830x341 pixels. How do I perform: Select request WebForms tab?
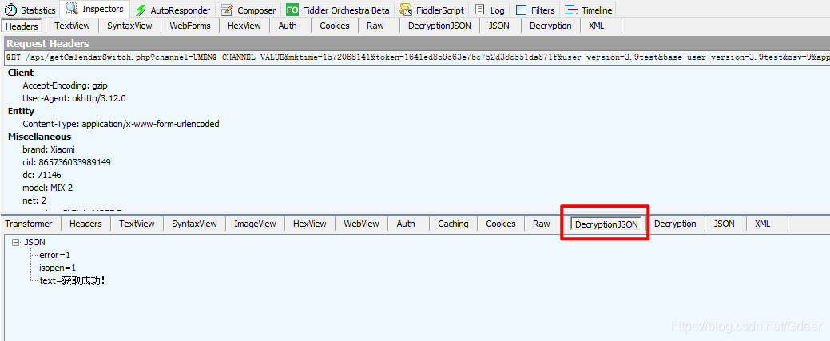coord(190,26)
